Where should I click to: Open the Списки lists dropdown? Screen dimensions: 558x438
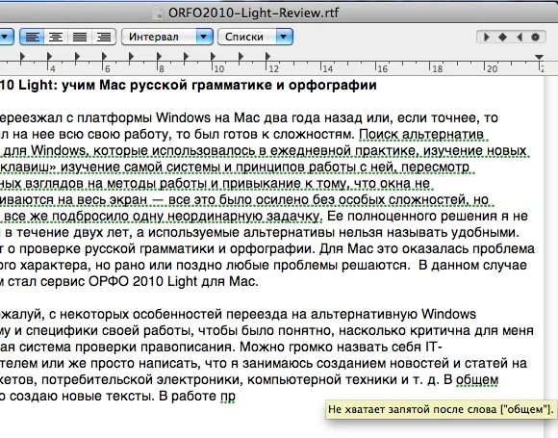pos(255,37)
